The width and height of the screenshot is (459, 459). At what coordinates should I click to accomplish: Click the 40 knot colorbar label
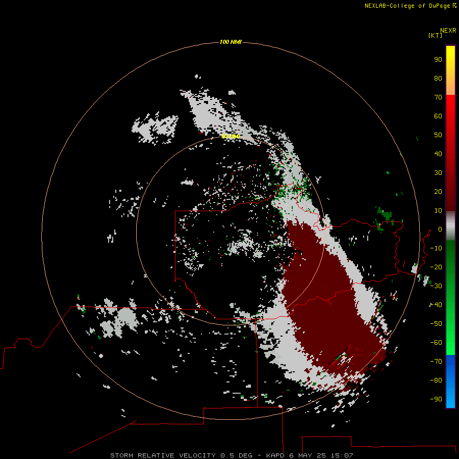438,154
